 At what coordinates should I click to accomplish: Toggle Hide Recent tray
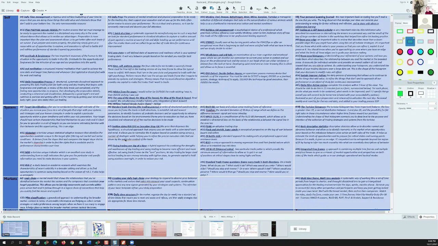[11, 217]
